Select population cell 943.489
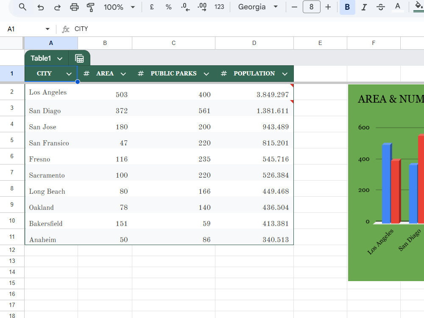This screenshot has width=424, height=318. coord(254,124)
